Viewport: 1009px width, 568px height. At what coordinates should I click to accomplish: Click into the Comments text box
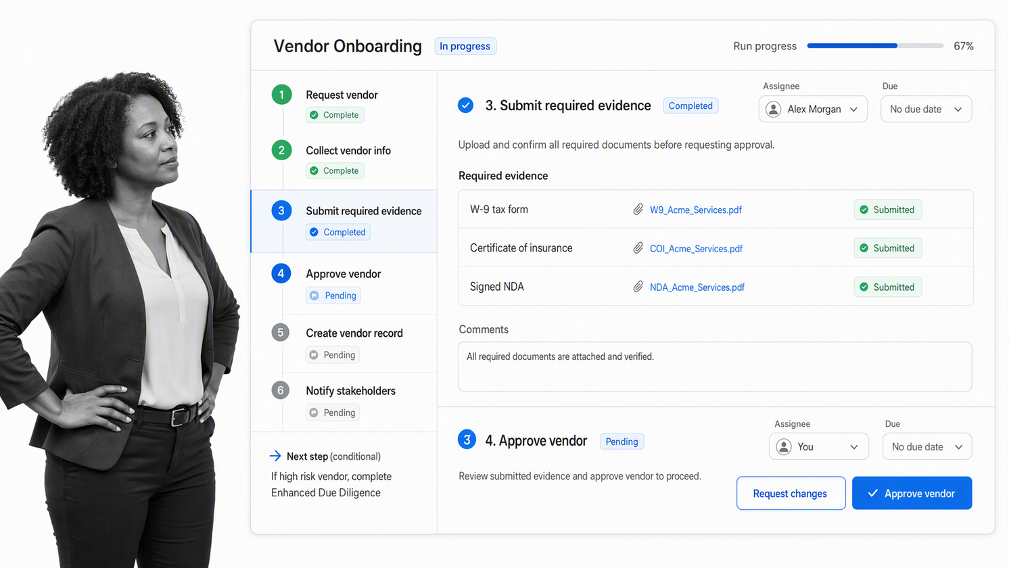tap(715, 366)
